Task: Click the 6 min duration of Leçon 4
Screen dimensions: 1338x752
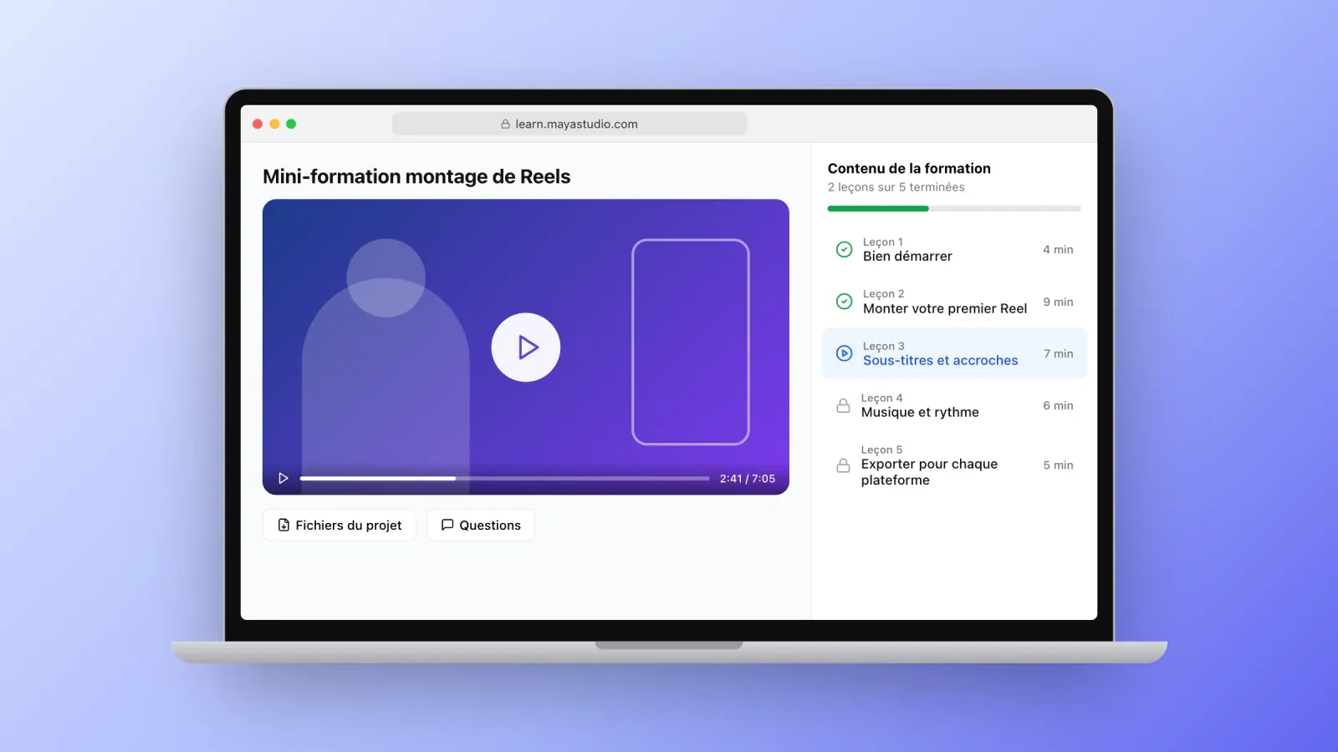Action: (1059, 405)
